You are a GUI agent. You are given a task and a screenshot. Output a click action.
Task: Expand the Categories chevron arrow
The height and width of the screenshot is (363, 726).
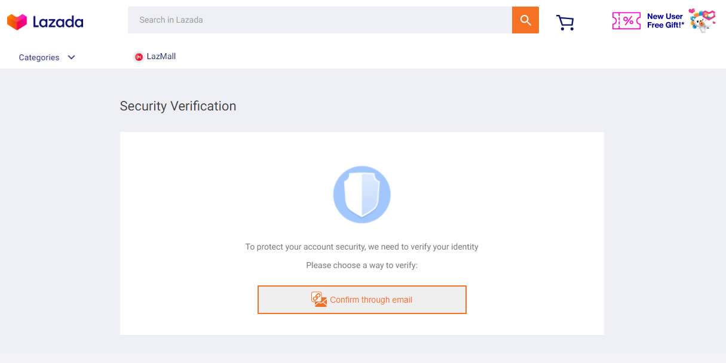click(71, 57)
